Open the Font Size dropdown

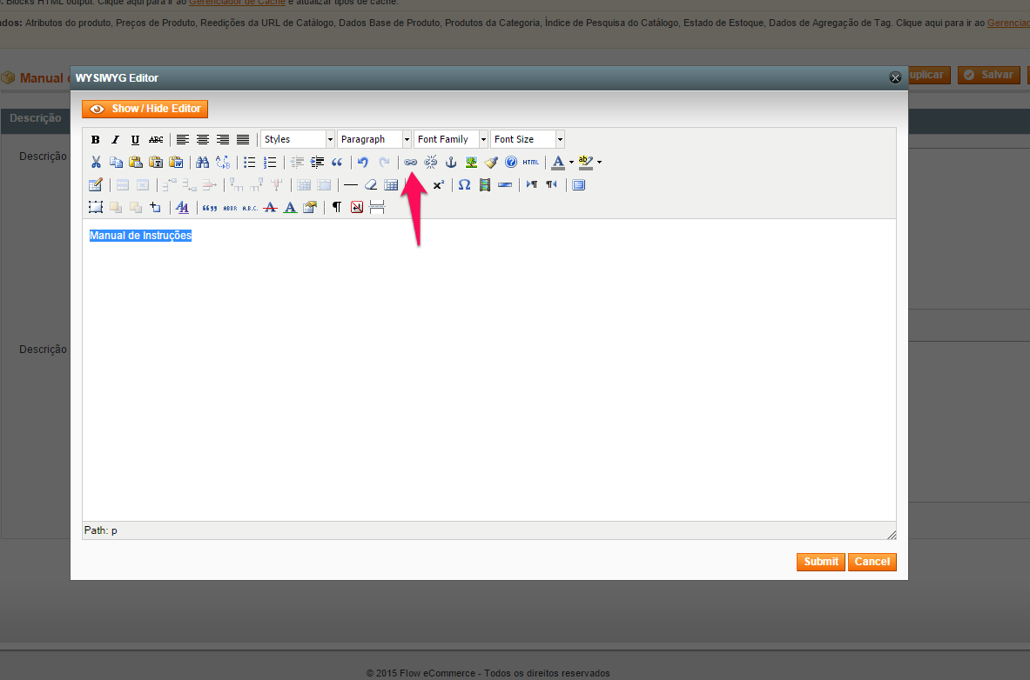tap(528, 139)
